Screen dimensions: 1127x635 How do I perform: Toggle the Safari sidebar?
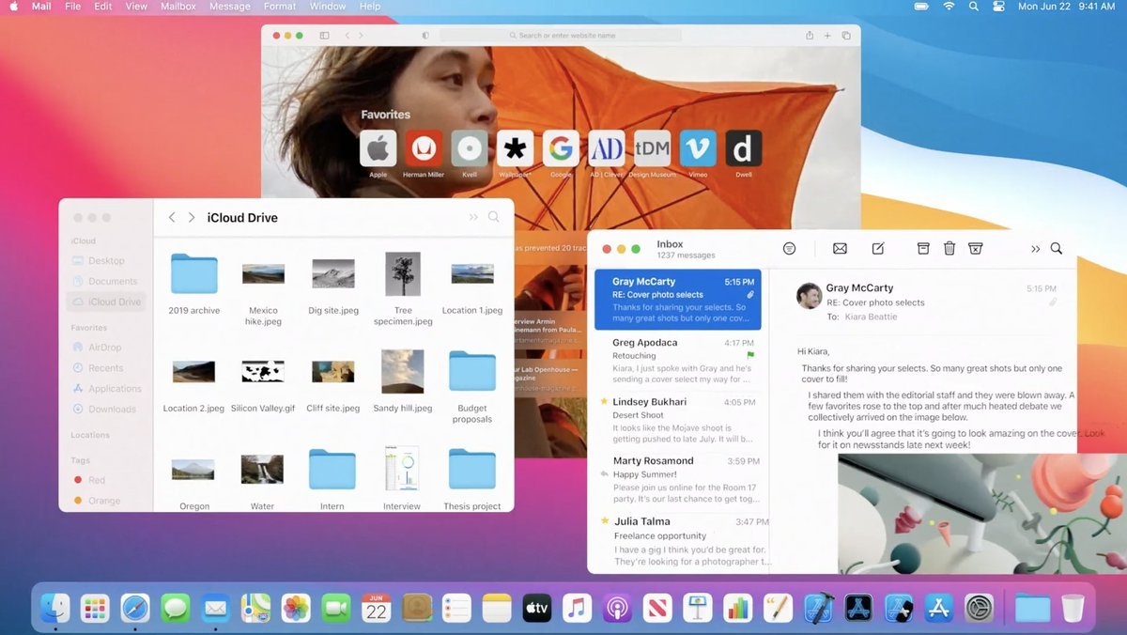[324, 36]
